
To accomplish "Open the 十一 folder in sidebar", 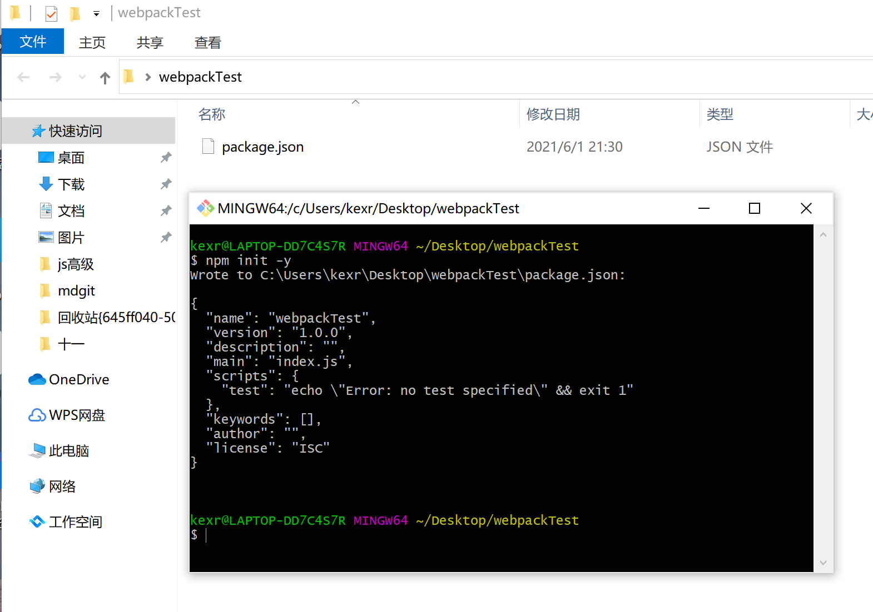I will coord(71,344).
